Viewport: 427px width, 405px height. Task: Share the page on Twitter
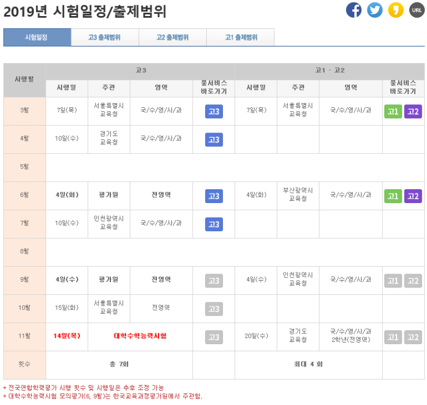pos(375,10)
